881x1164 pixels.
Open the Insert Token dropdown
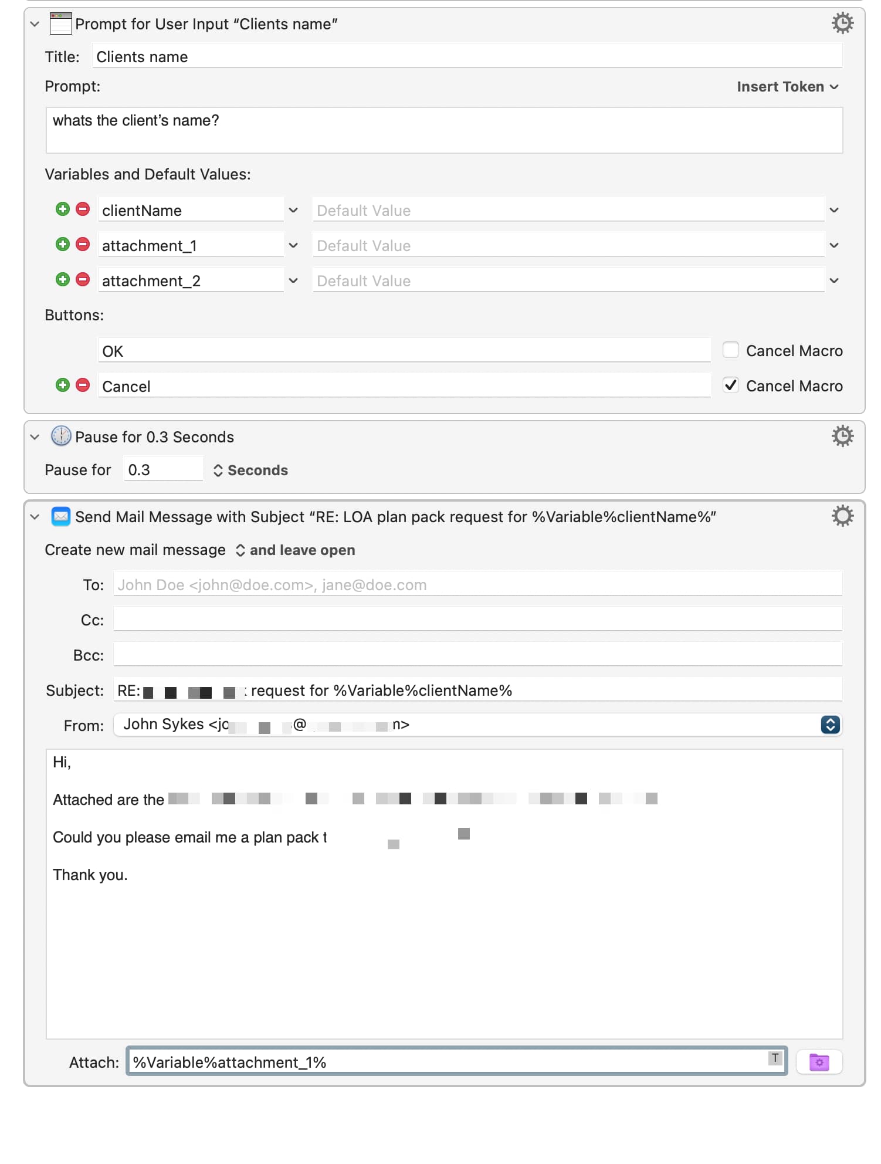click(788, 87)
